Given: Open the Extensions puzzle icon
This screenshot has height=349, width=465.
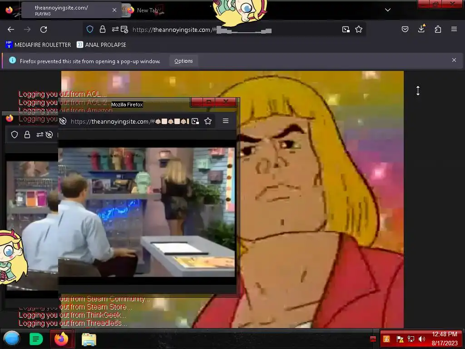Looking at the screenshot, I should 438,29.
